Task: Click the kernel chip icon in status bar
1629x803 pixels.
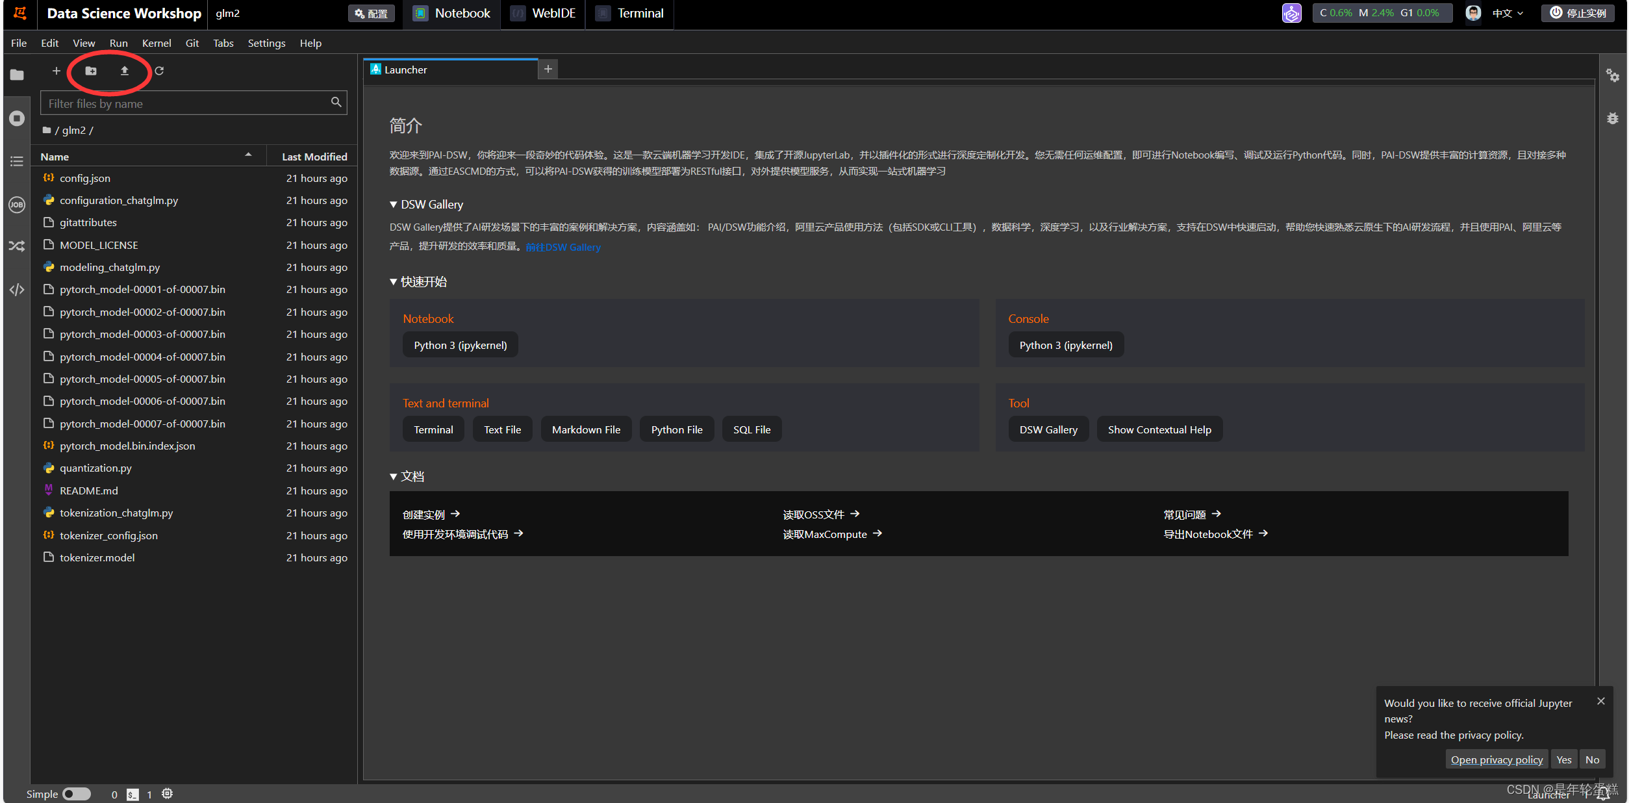Action: pyautogui.click(x=167, y=793)
